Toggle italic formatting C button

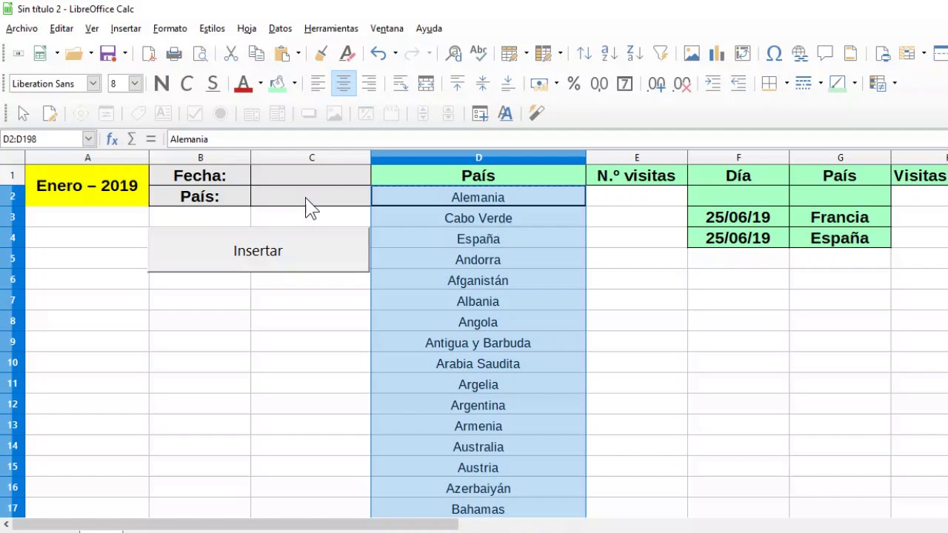(x=187, y=84)
